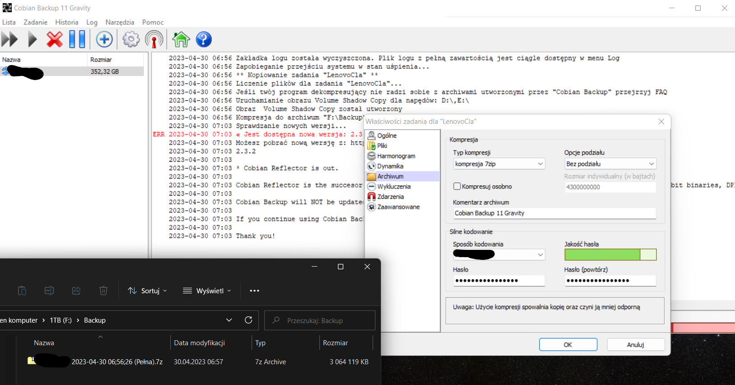
Task: Click the red progress bar behind dialog
Action: (x=703, y=328)
